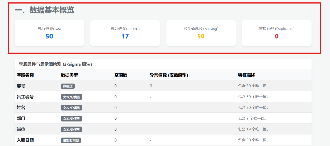Select the 序号 field name cell

pos(21,86)
